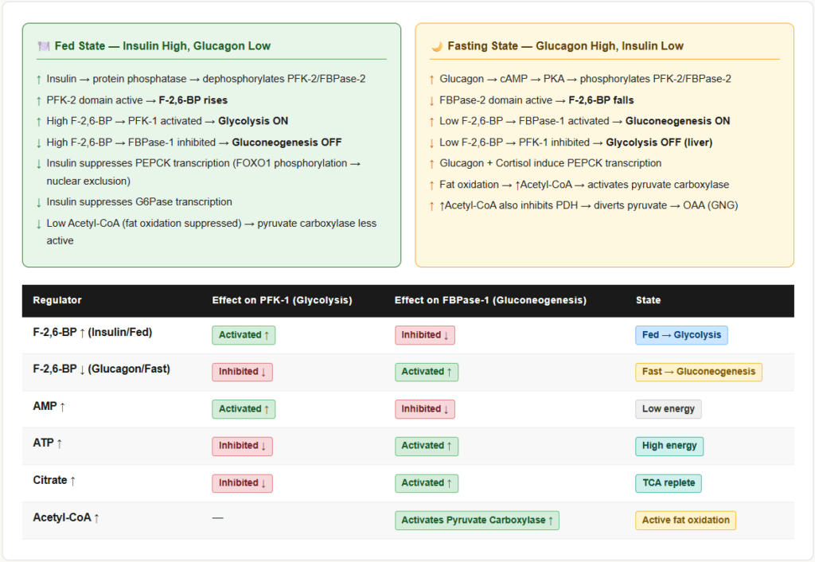Click down arrow before "Insulin suppresses G6Pase transcription"
Screen dimensions: 815x562
[38, 202]
